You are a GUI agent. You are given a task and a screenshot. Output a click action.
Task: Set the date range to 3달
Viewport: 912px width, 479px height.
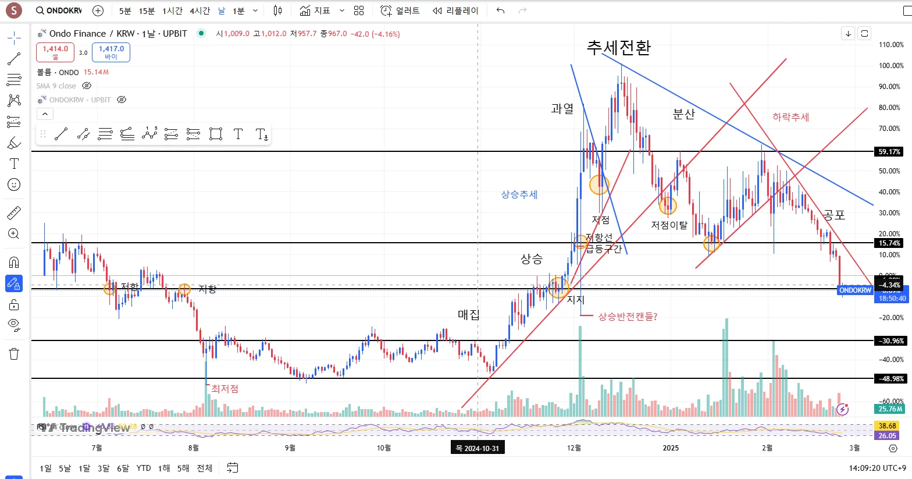point(104,468)
